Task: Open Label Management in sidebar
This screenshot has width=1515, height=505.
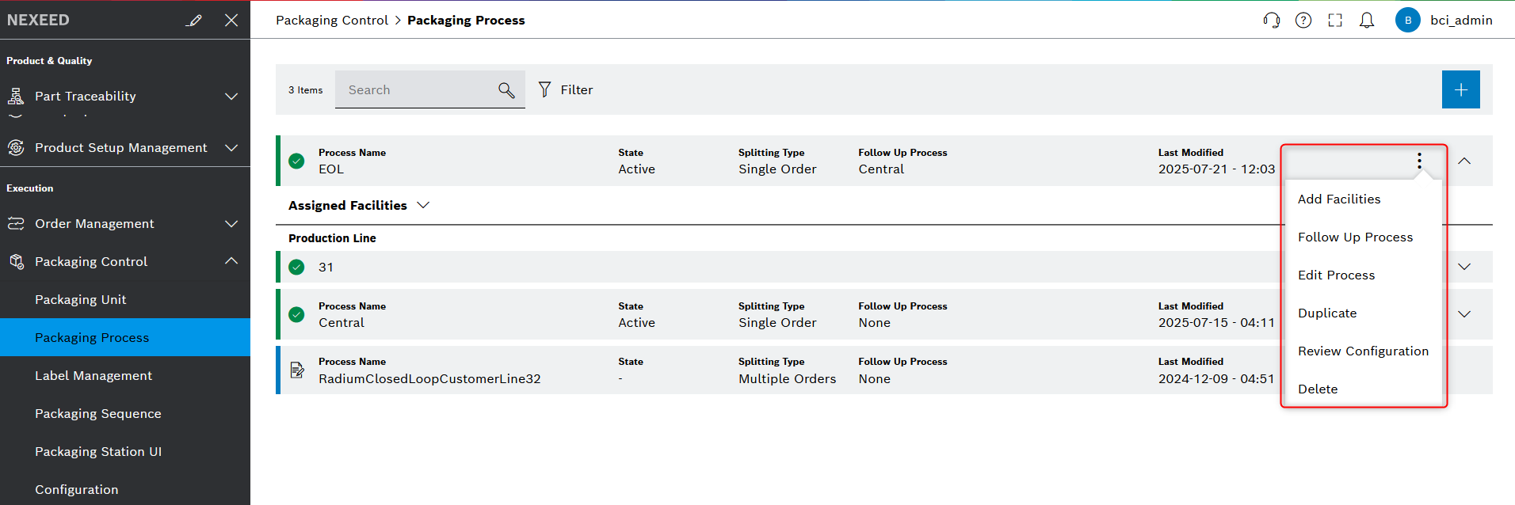Action: (x=93, y=376)
